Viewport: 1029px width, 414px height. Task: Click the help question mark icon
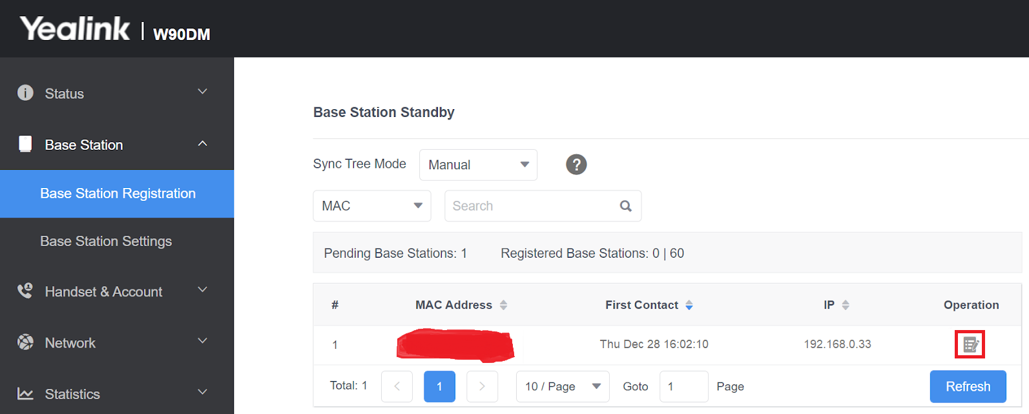[x=576, y=165]
